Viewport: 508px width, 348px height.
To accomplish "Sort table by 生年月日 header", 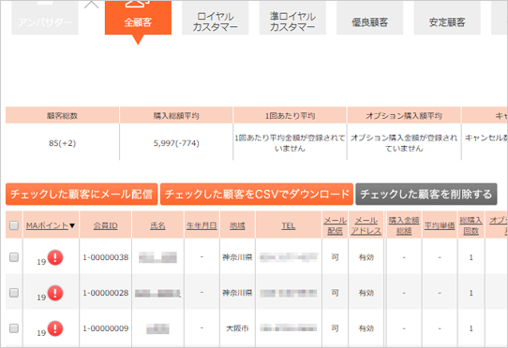I will (x=202, y=225).
